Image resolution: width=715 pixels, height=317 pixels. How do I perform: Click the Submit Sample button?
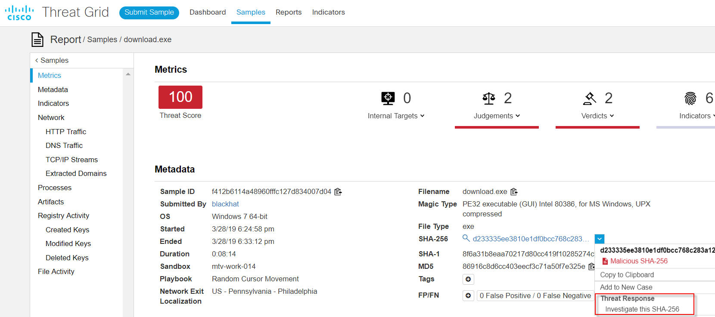(149, 12)
